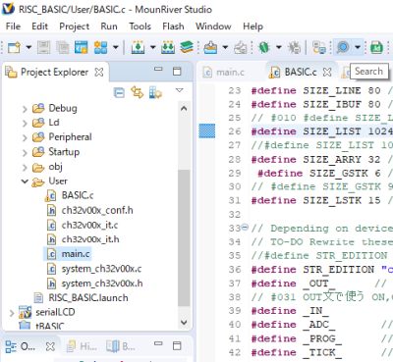The height and width of the screenshot is (362, 393).
Task: Click the Save All toolbar icon
Action: point(62,48)
